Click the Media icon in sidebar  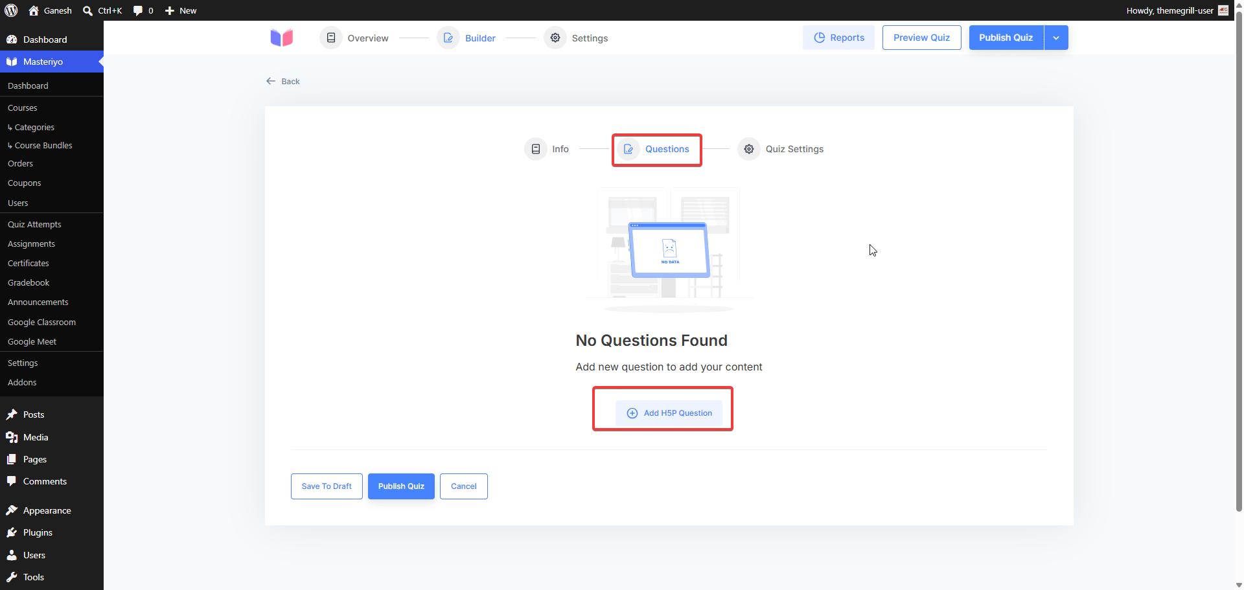pyautogui.click(x=12, y=437)
